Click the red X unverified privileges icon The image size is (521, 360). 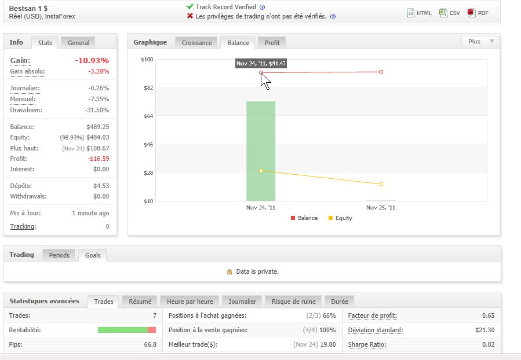(x=190, y=16)
